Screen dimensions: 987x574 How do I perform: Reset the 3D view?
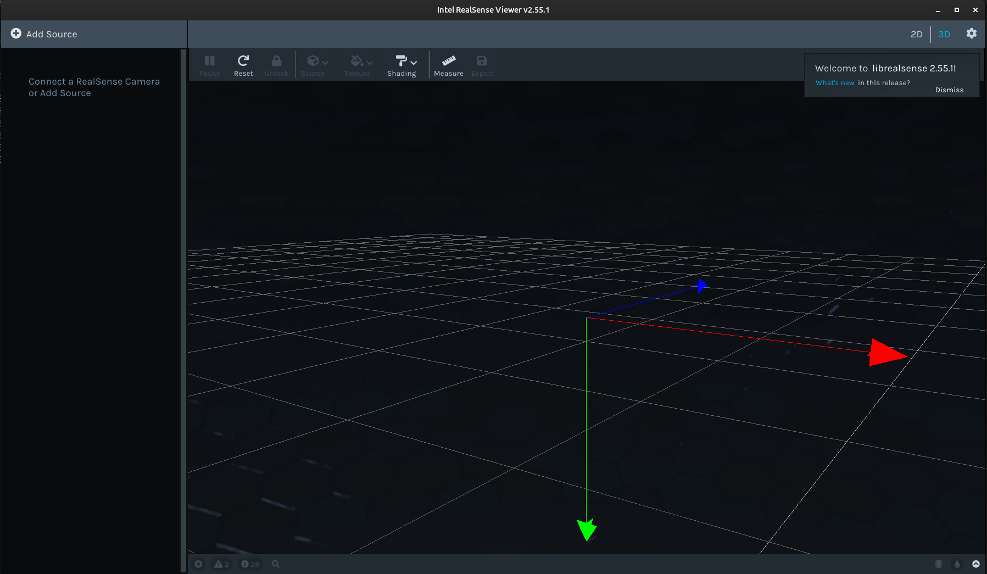[x=243, y=65]
